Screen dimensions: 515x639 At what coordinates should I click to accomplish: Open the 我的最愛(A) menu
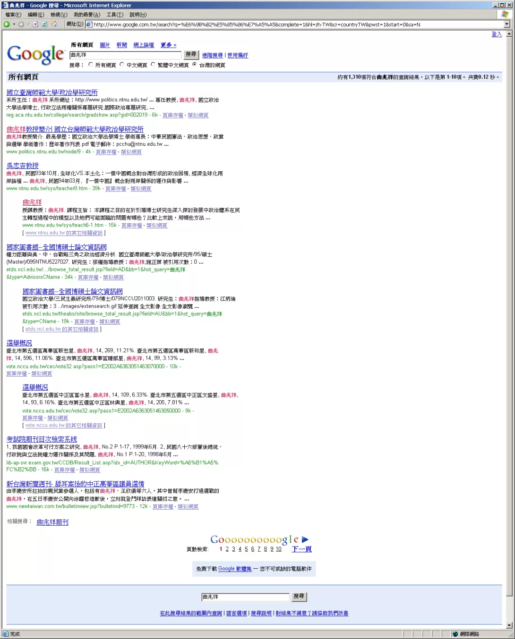tap(87, 15)
